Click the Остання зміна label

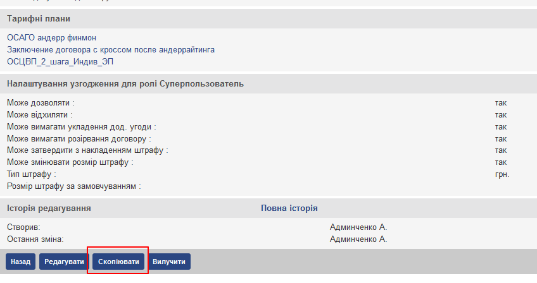coord(35,239)
